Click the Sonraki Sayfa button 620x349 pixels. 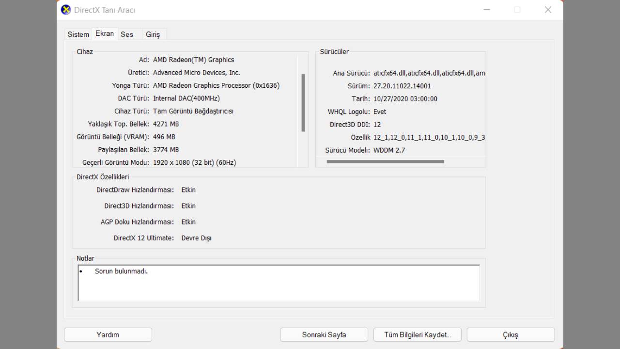[x=324, y=334]
